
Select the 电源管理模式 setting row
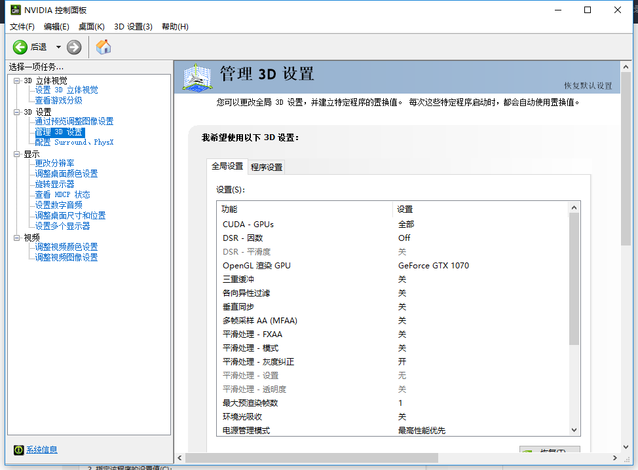click(x=246, y=431)
